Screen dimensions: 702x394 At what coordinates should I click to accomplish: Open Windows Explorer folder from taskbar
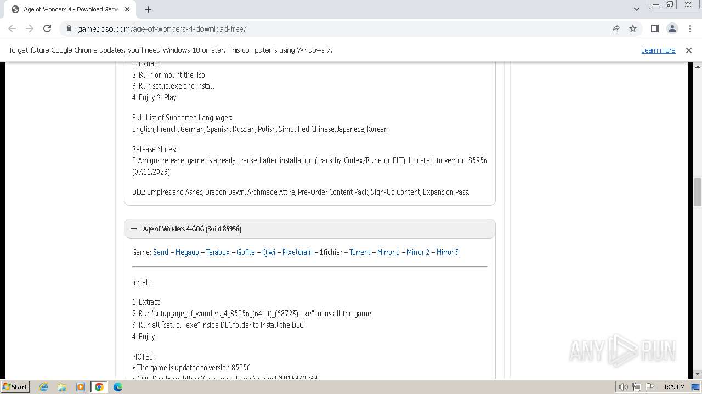pos(62,387)
